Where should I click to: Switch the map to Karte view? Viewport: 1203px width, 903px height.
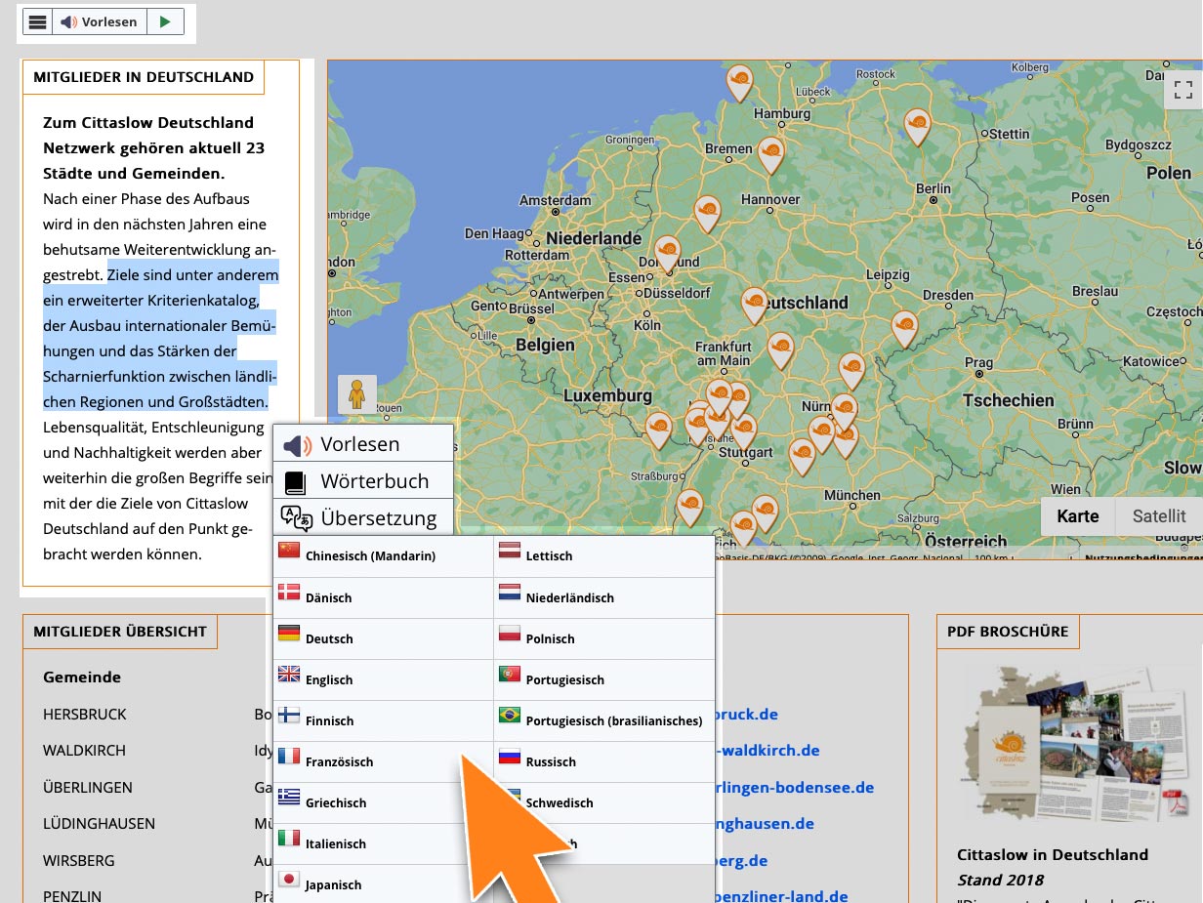point(1077,516)
